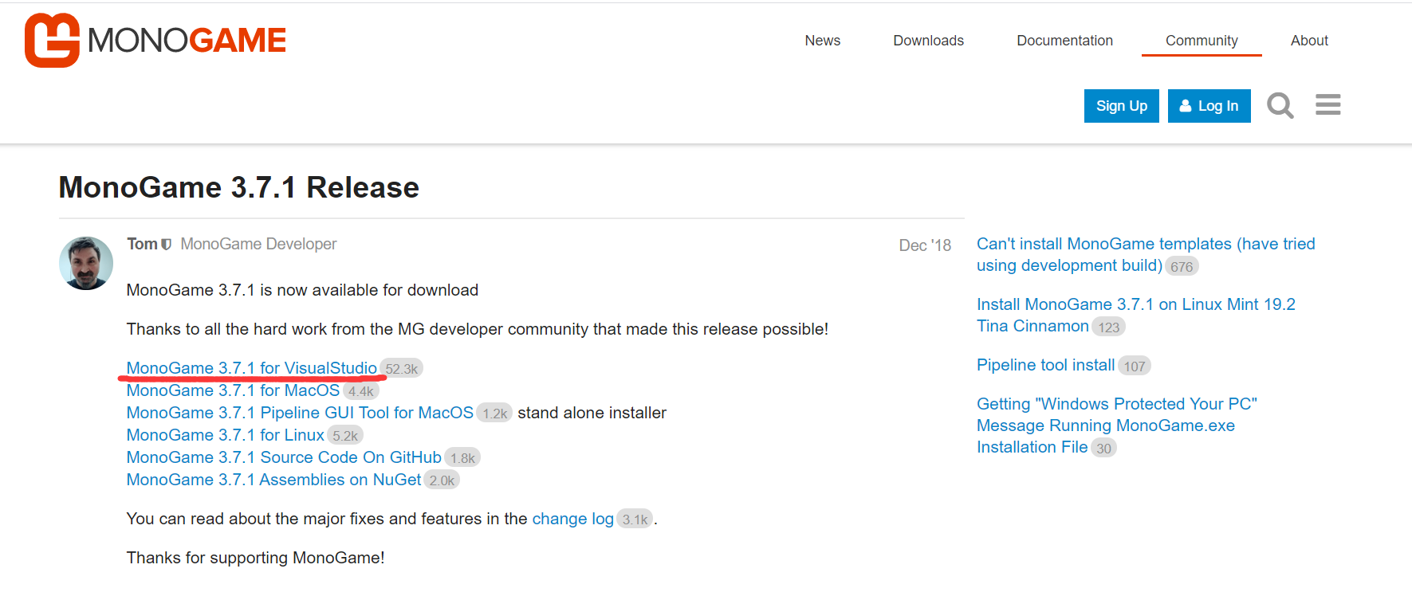The height and width of the screenshot is (596, 1412).
Task: Go to the Downloads page
Action: (x=928, y=41)
